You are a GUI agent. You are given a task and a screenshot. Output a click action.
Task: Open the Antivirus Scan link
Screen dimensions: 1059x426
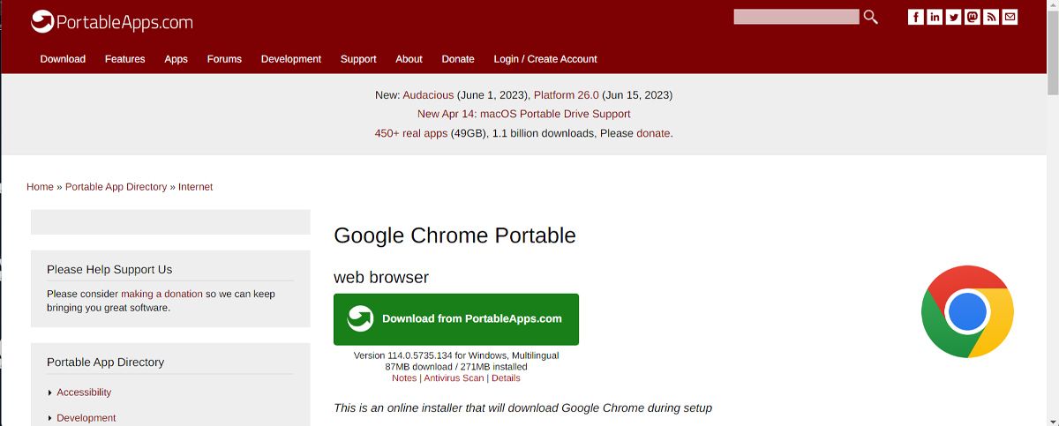coord(454,378)
